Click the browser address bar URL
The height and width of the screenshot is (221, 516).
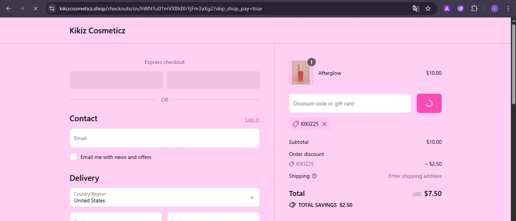pos(161,9)
